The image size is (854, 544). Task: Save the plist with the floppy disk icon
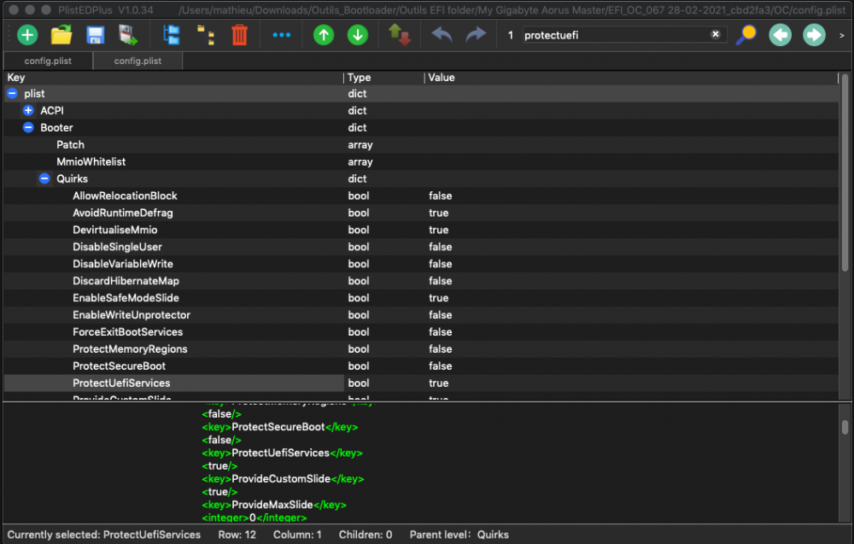tap(96, 35)
